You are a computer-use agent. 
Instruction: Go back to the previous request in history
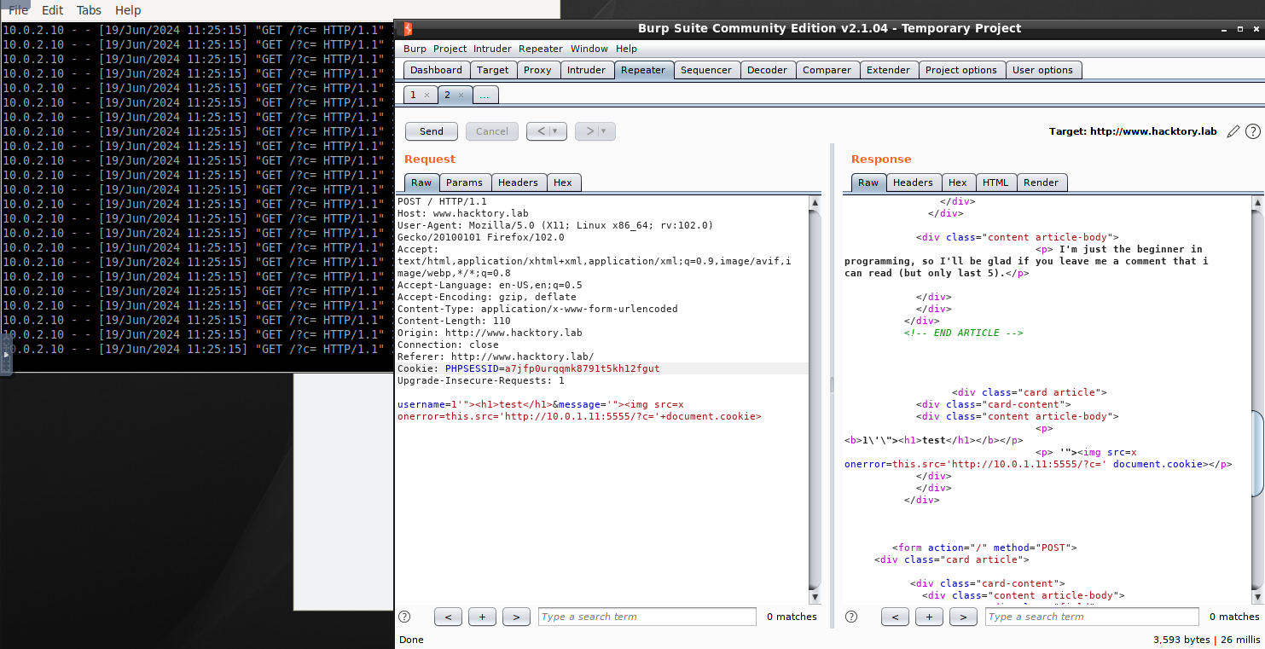tap(540, 131)
